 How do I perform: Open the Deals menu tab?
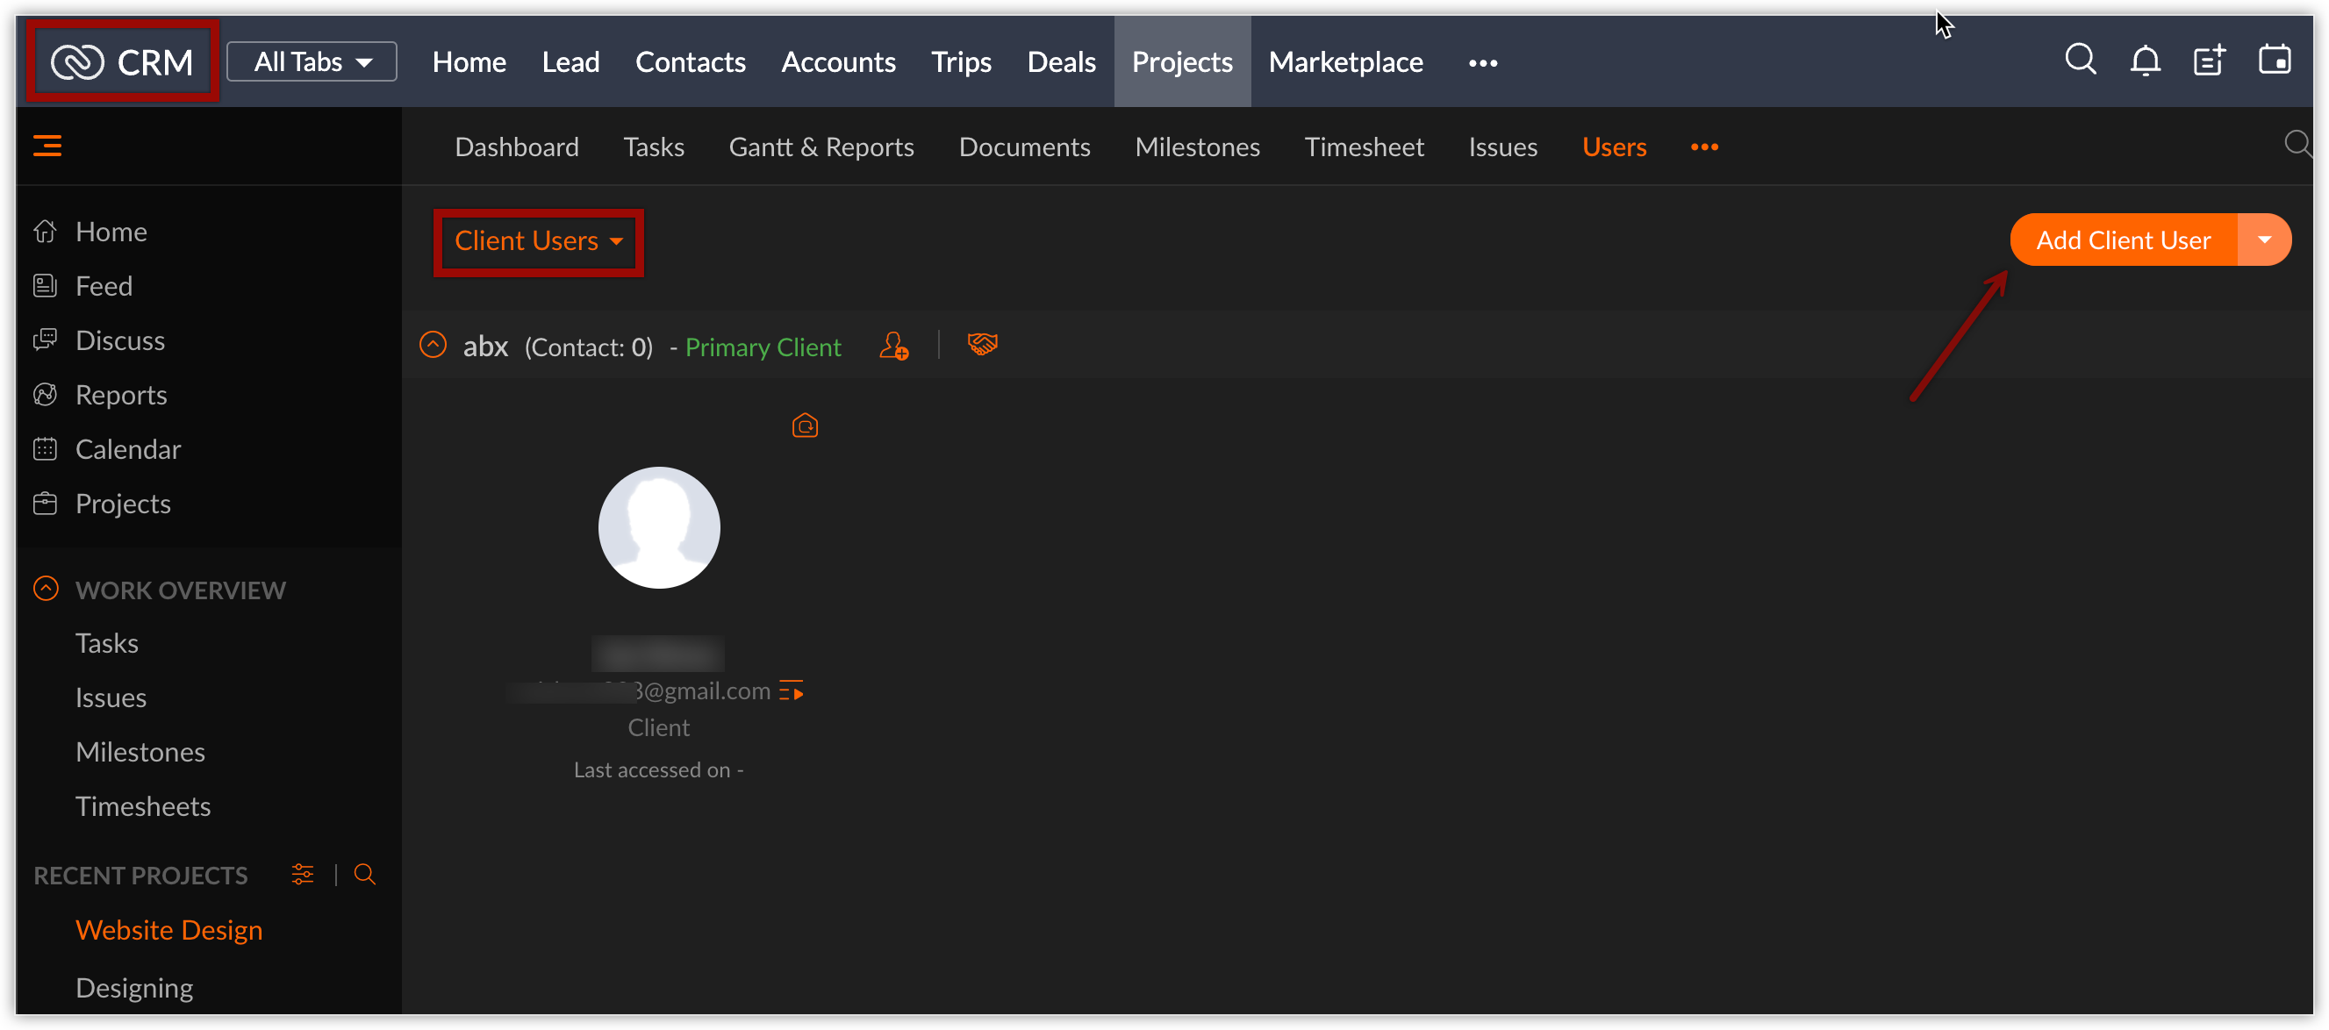[1061, 61]
